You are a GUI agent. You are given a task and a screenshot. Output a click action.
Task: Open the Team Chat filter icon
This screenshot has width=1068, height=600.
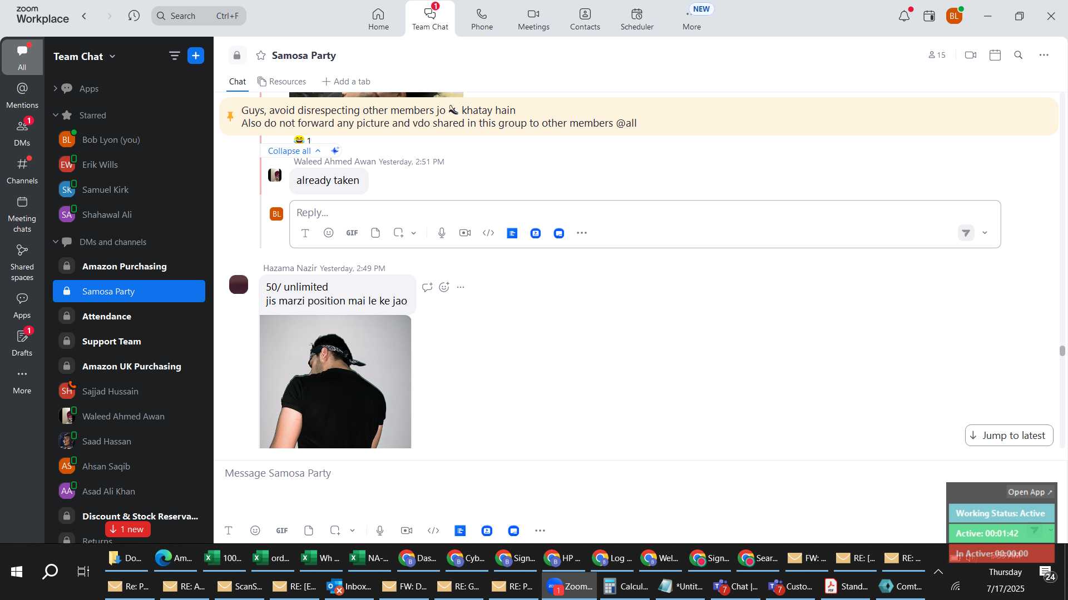coord(174,56)
